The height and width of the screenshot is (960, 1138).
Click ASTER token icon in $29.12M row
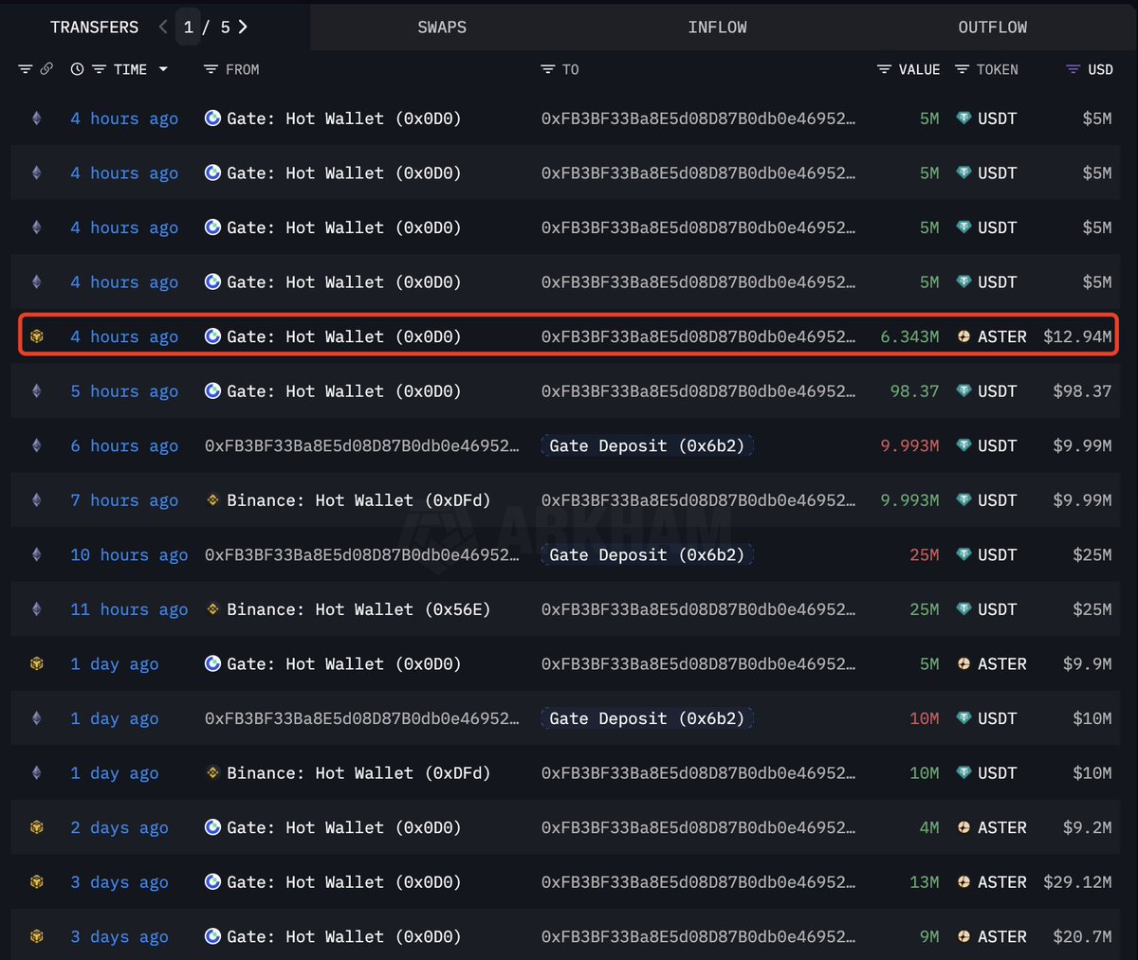[964, 882]
